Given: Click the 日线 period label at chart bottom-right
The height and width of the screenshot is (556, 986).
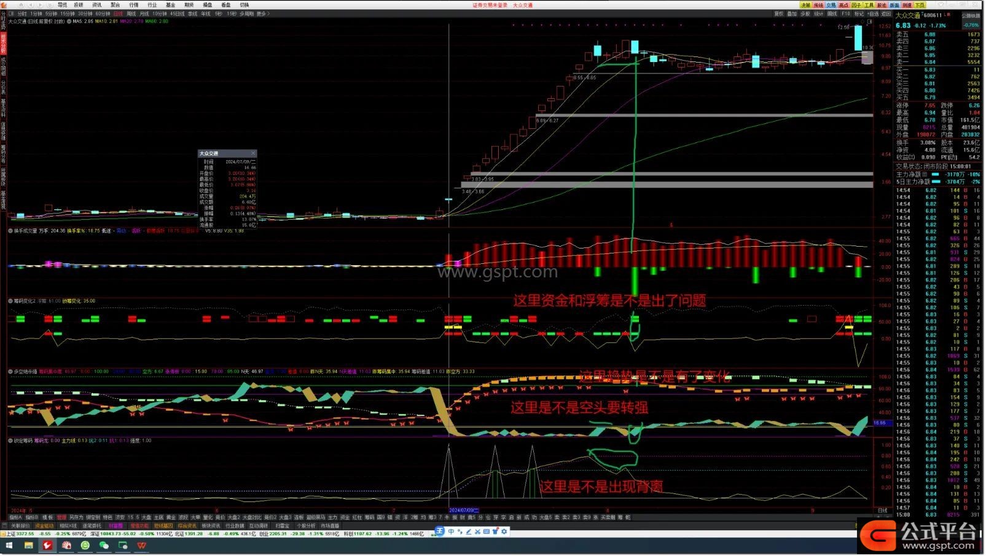Looking at the screenshot, I should tap(882, 510).
